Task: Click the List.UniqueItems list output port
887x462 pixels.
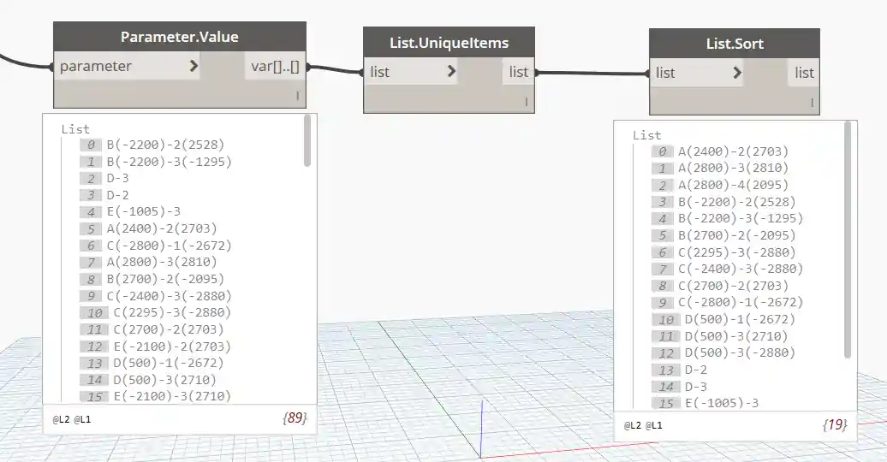Action: (x=518, y=72)
